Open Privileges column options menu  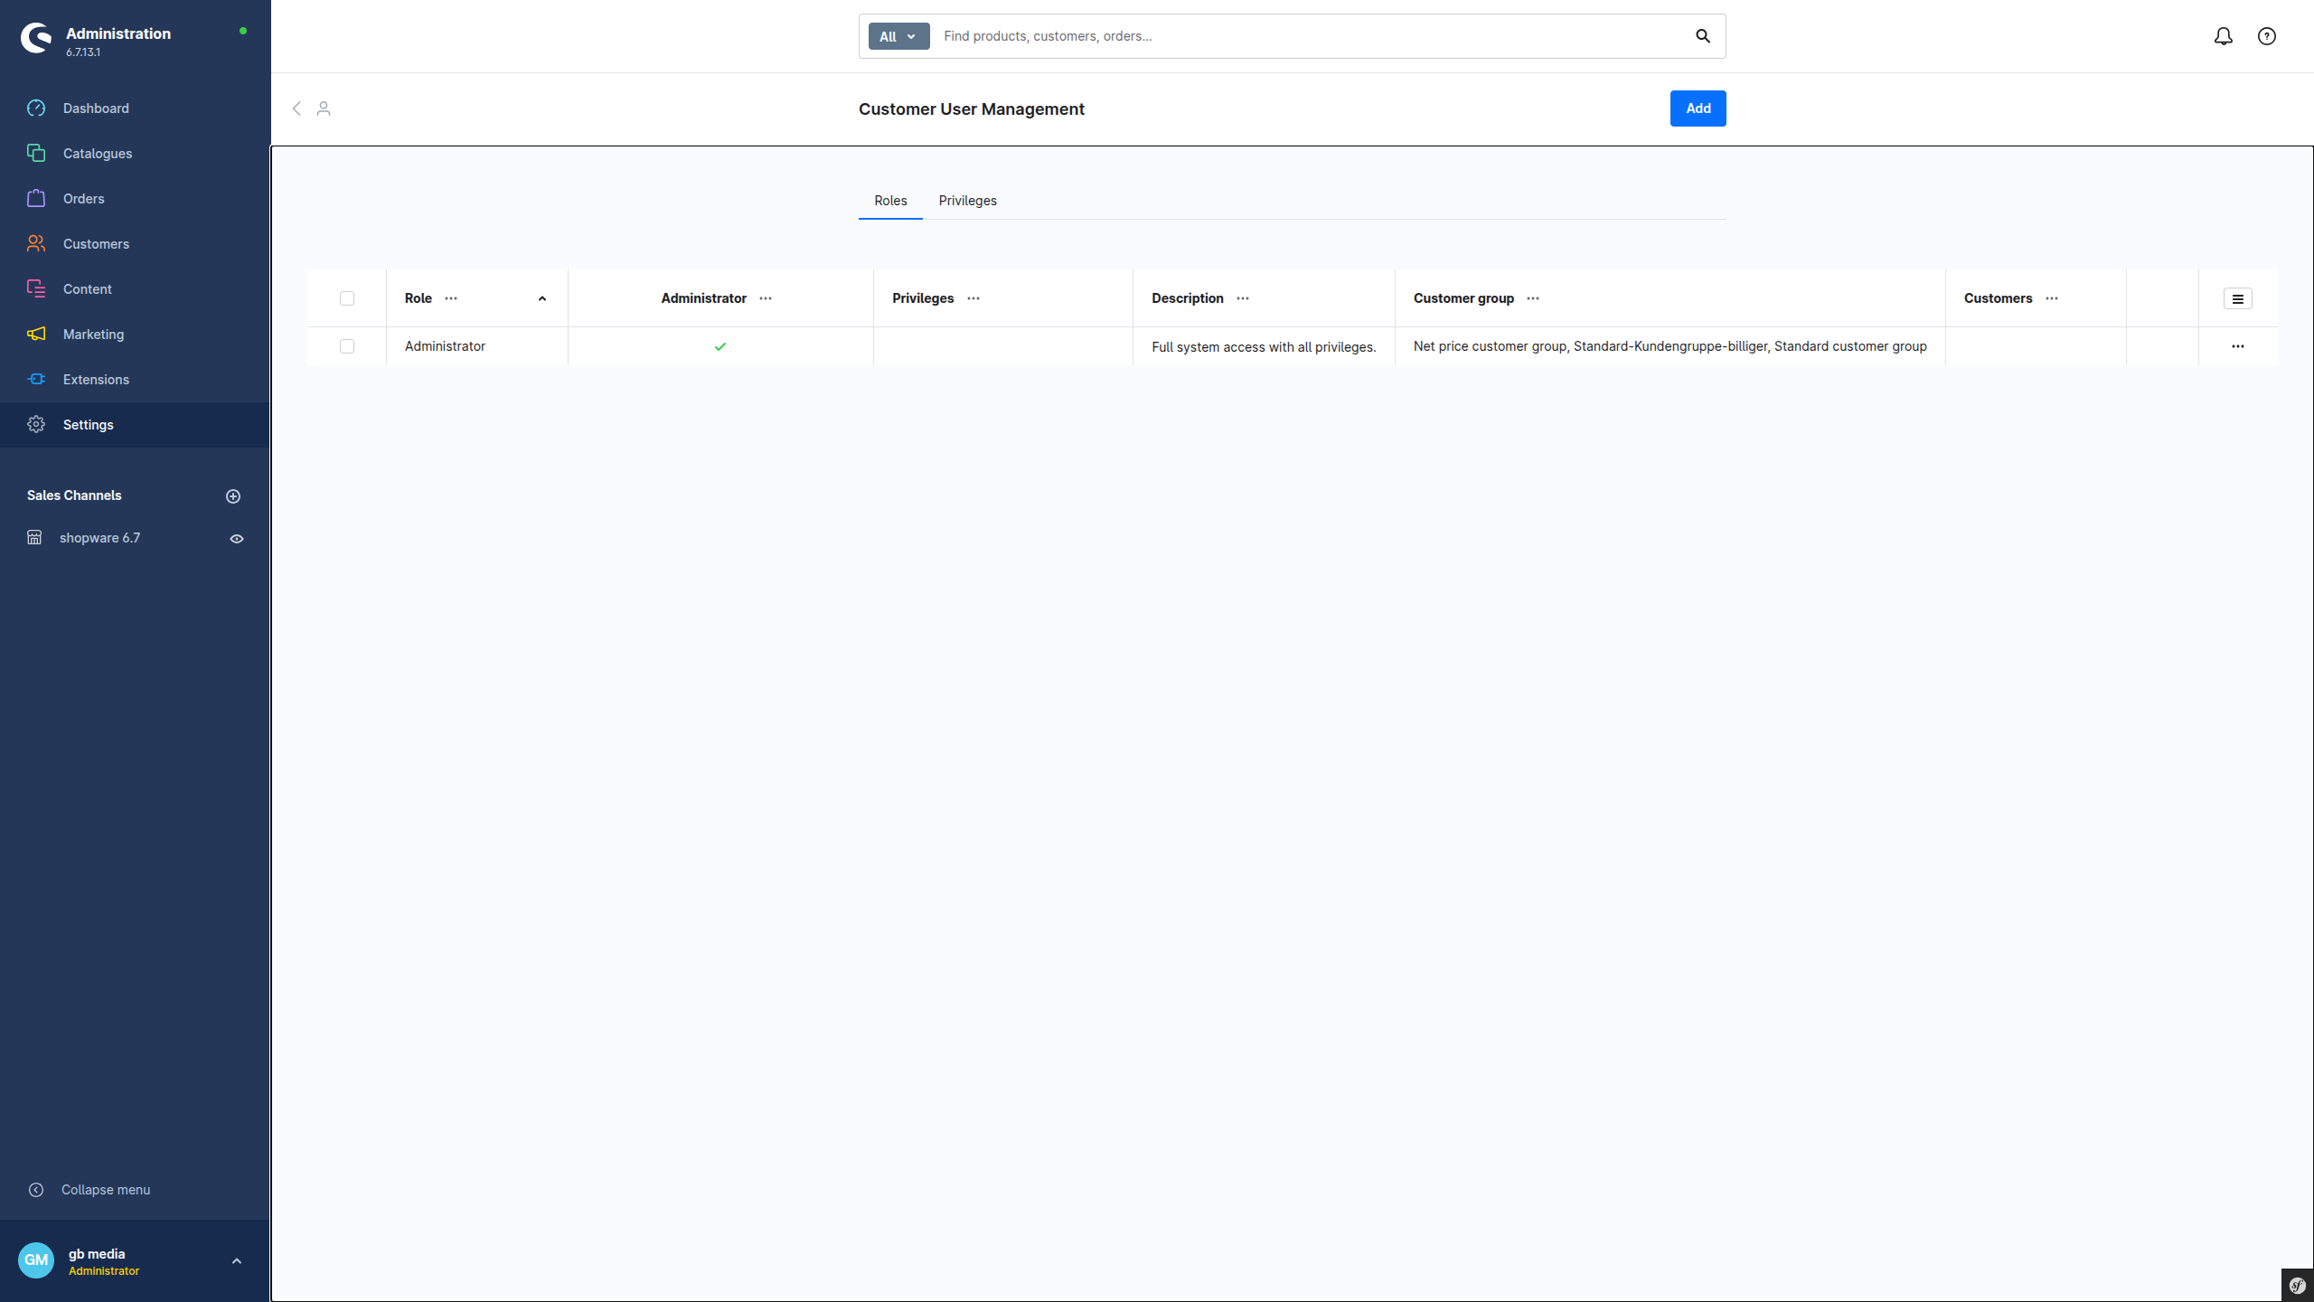(x=974, y=298)
